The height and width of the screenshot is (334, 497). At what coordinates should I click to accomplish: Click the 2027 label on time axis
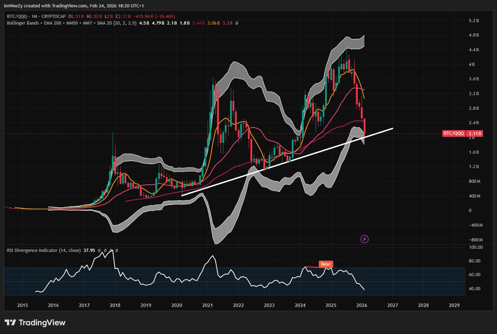(x=393, y=305)
